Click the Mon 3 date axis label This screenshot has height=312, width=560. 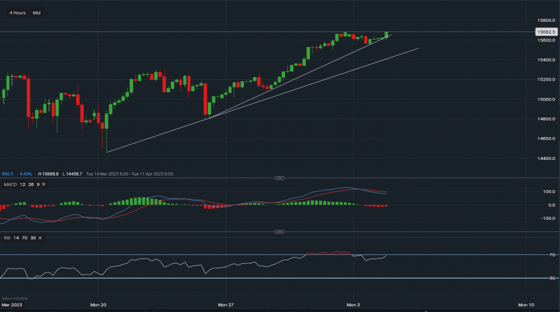coord(353,305)
